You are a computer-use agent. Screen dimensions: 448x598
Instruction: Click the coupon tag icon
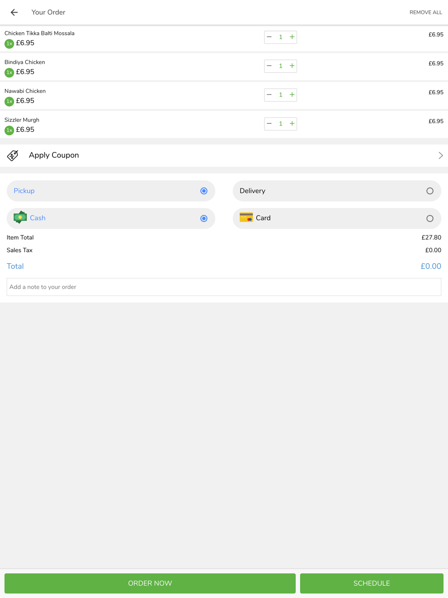[13, 156]
